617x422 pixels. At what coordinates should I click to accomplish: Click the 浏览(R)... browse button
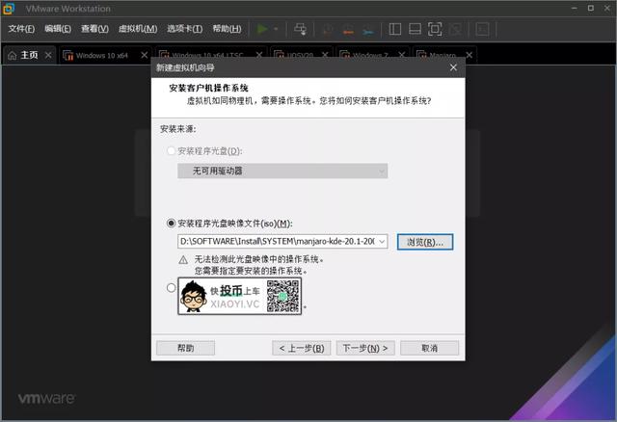click(425, 242)
